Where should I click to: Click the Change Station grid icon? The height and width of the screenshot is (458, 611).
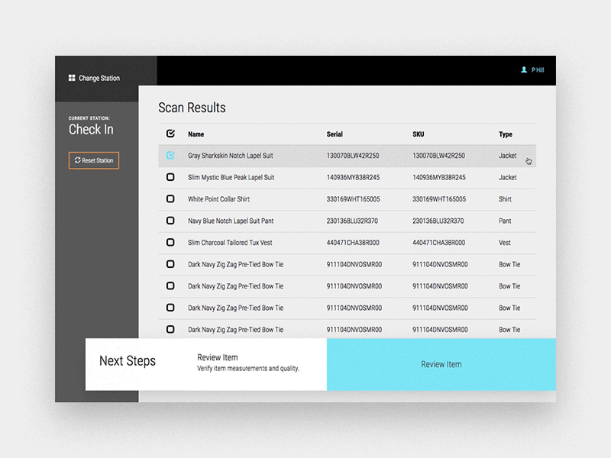pyautogui.click(x=72, y=78)
